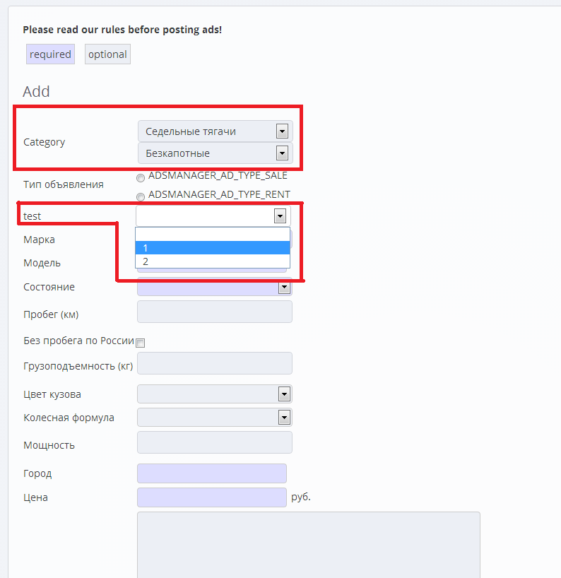Image resolution: width=561 pixels, height=578 pixels.
Task: Click the Грузоподъемность (кг) input field
Action: click(214, 363)
